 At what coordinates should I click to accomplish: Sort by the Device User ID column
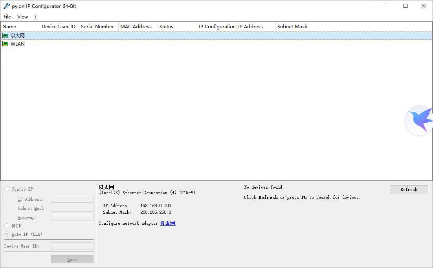pos(59,26)
